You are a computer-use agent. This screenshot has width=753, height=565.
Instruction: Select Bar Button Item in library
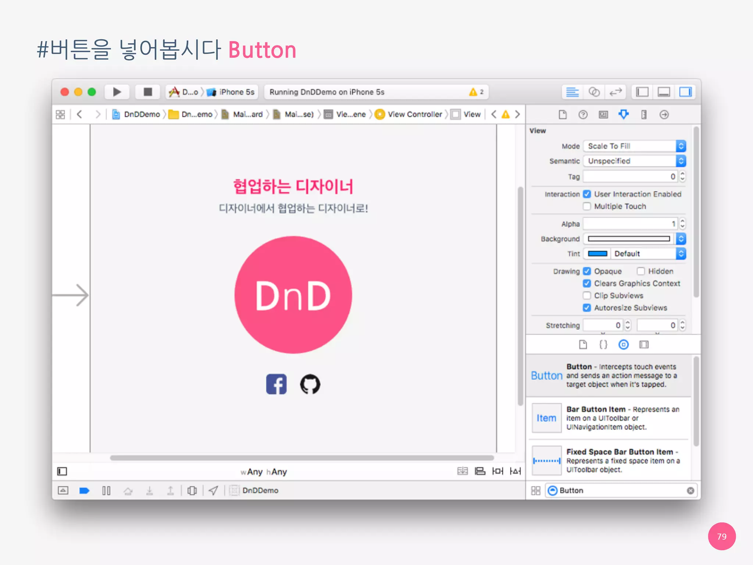609,418
